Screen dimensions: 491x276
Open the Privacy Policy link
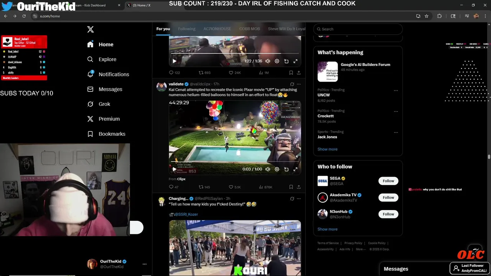pyautogui.click(x=353, y=243)
